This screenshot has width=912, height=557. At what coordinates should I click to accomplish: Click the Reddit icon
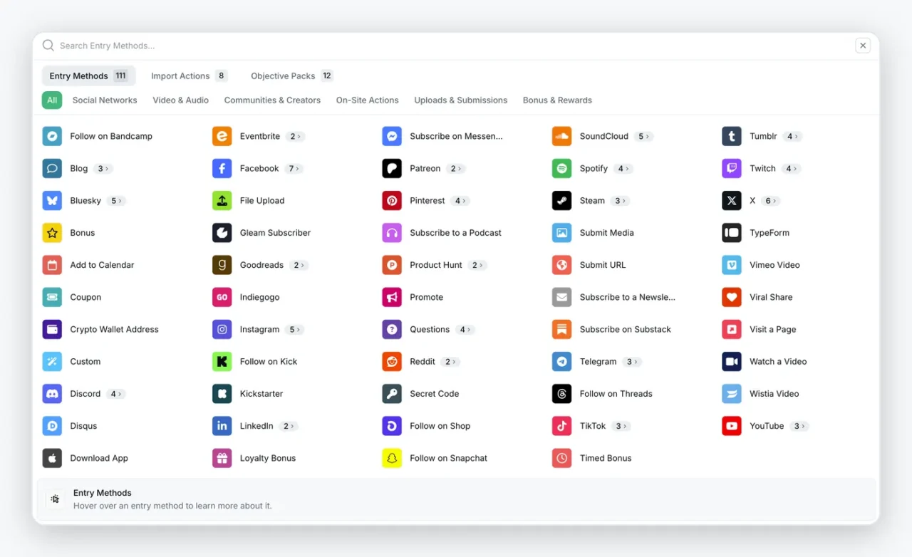[x=392, y=362]
